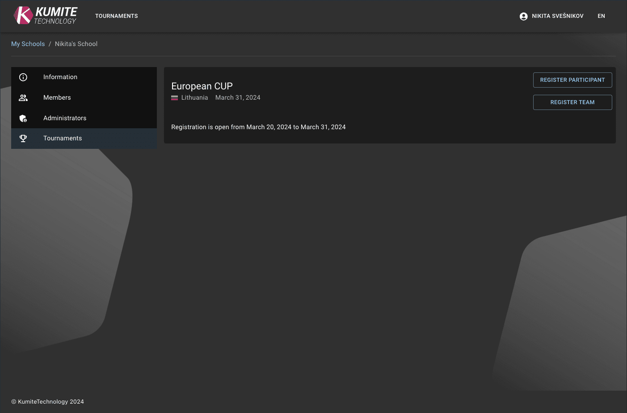Click the Information circle icon in sidebar

click(23, 77)
